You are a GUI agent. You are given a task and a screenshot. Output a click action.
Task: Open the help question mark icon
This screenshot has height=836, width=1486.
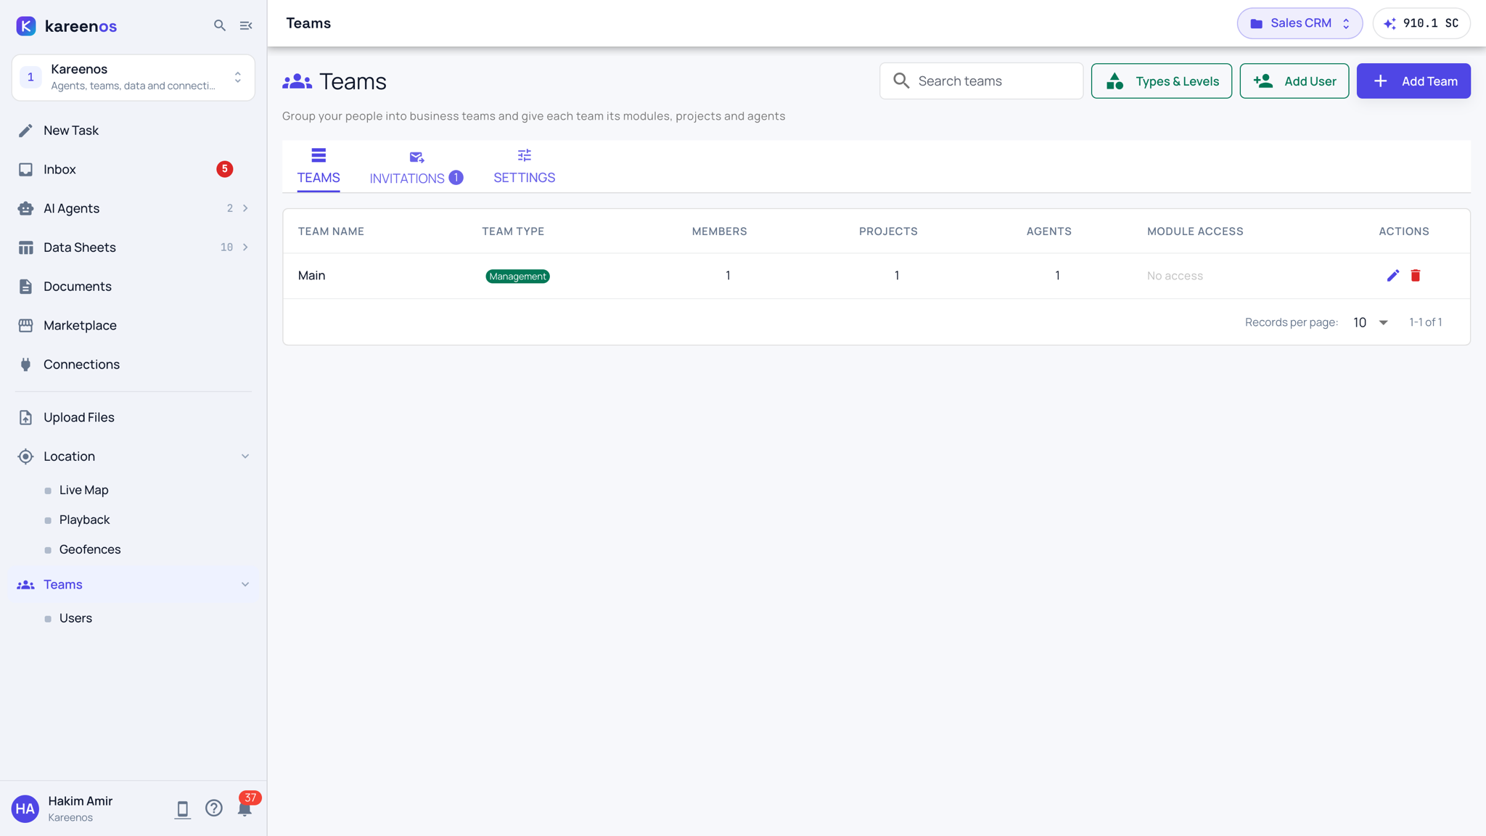tap(213, 808)
